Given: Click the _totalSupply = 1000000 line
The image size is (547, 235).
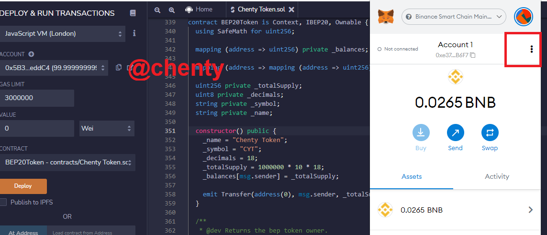Looking at the screenshot, I should (x=263, y=167).
